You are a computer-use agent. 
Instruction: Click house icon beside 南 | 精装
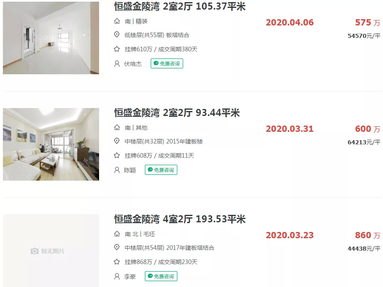(x=117, y=21)
